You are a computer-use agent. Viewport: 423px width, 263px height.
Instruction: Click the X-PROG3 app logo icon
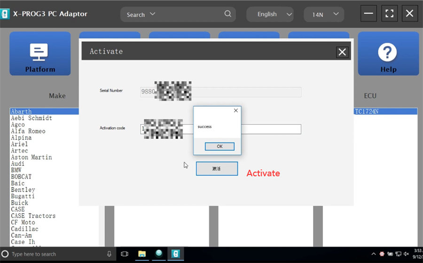(5, 14)
